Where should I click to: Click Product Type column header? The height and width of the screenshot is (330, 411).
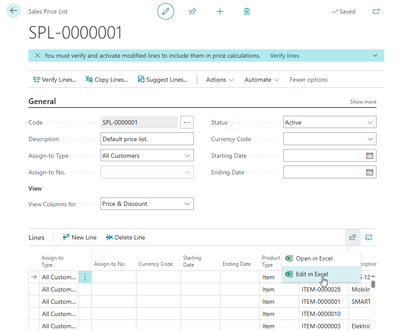(x=271, y=261)
